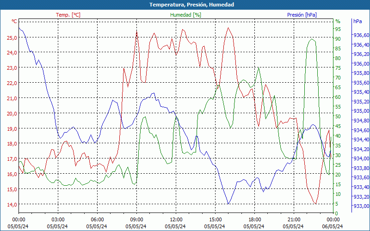Click the "06:00" time axis label

[x=97, y=220]
